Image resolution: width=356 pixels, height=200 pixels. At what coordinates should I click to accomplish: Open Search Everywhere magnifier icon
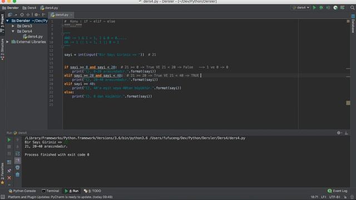click(352, 7)
